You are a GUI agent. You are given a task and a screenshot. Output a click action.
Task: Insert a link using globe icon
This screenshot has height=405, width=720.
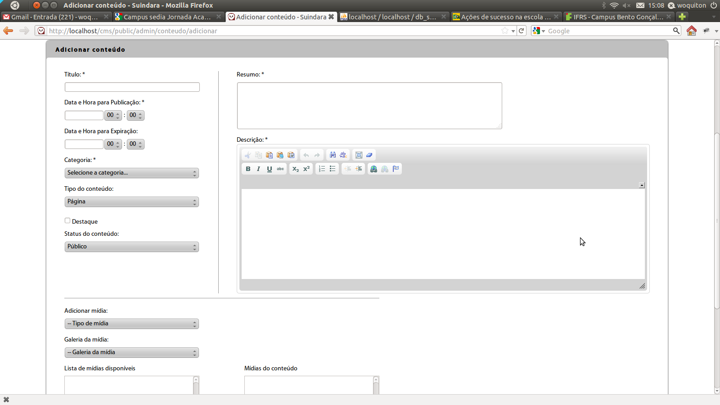(x=373, y=169)
